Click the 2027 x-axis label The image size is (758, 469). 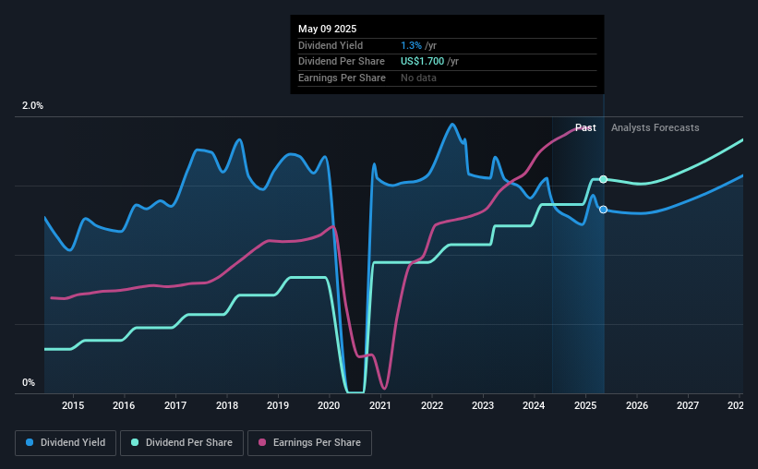[688, 405]
